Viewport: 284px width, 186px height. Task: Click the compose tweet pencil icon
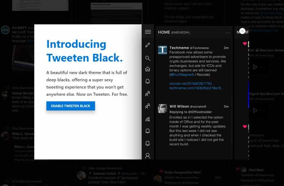point(148,45)
